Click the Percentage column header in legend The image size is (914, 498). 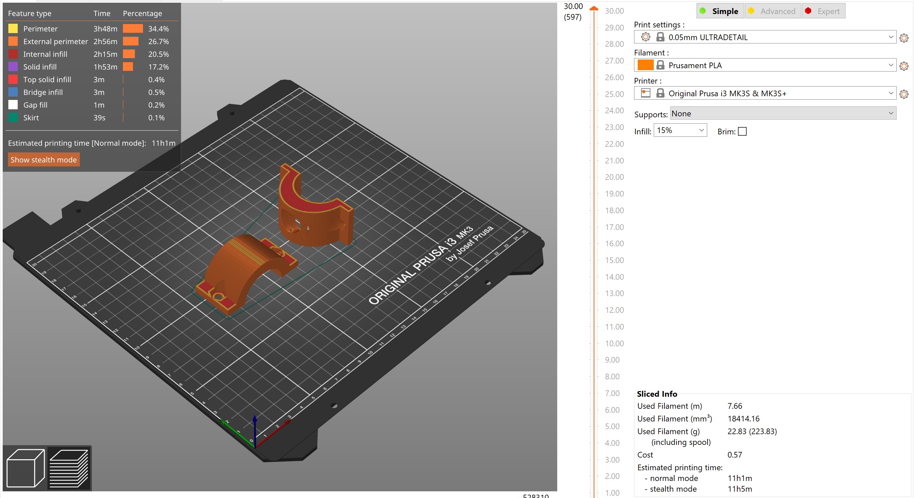[142, 13]
